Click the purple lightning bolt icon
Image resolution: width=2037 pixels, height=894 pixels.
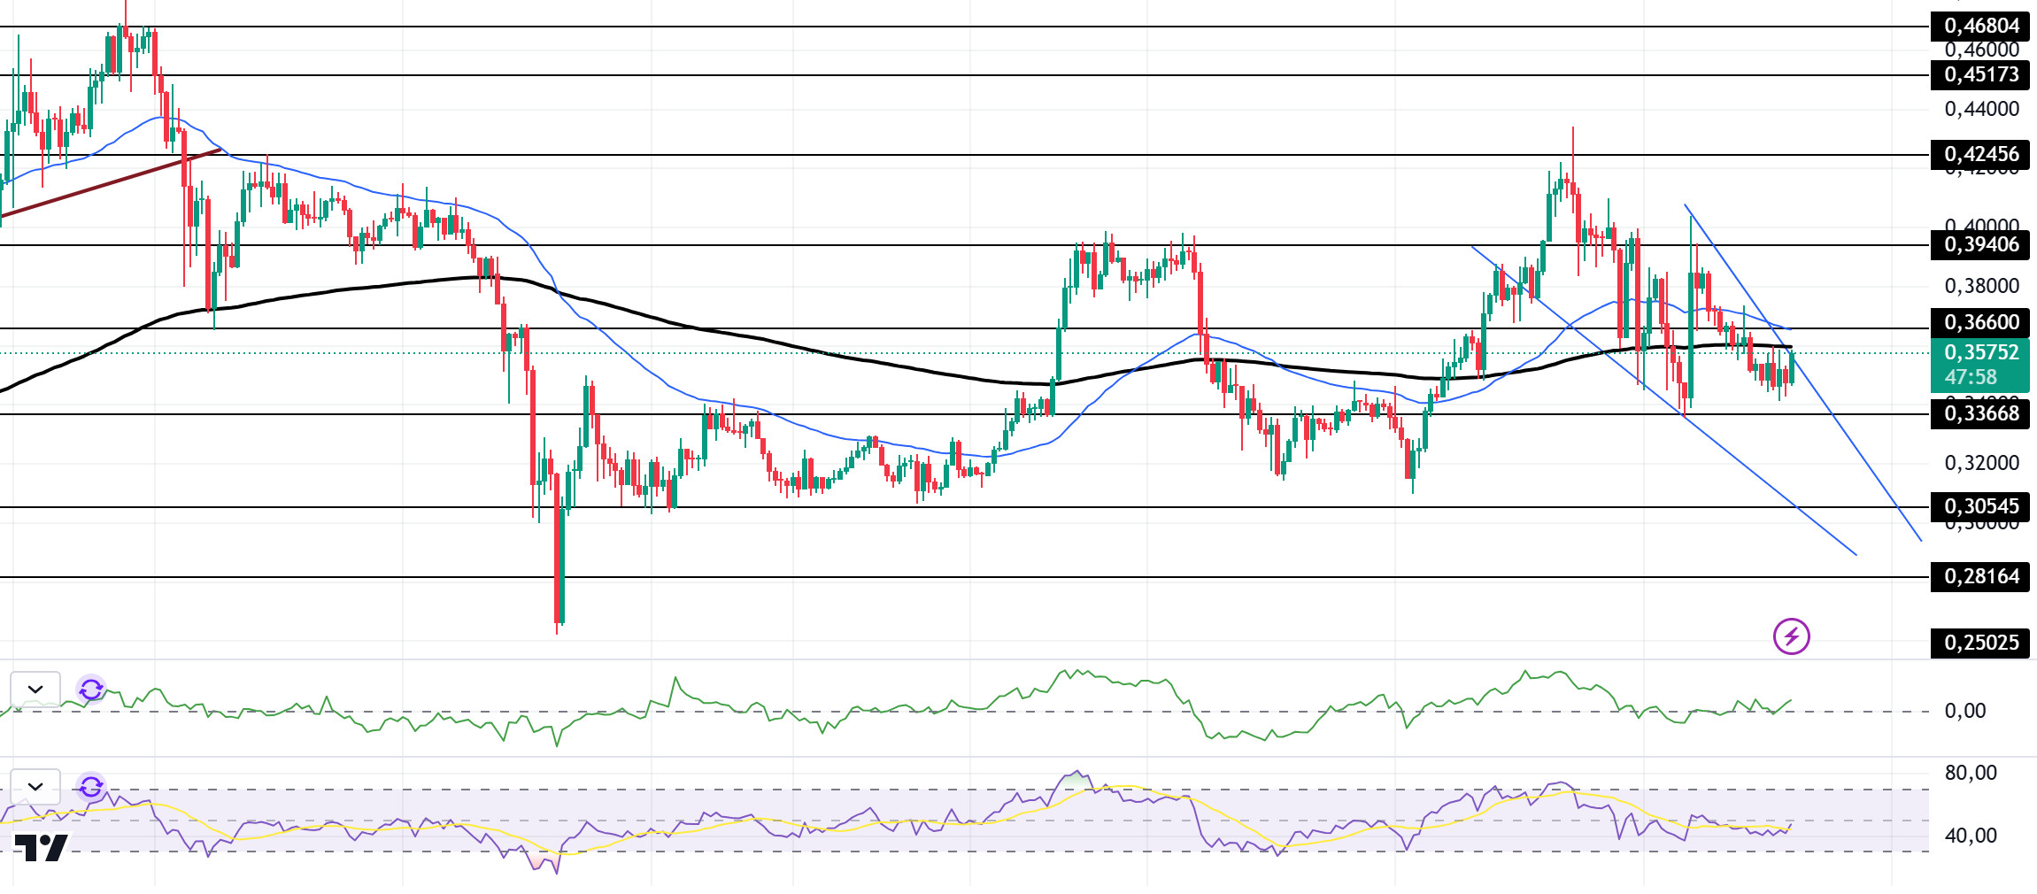pyautogui.click(x=1791, y=636)
